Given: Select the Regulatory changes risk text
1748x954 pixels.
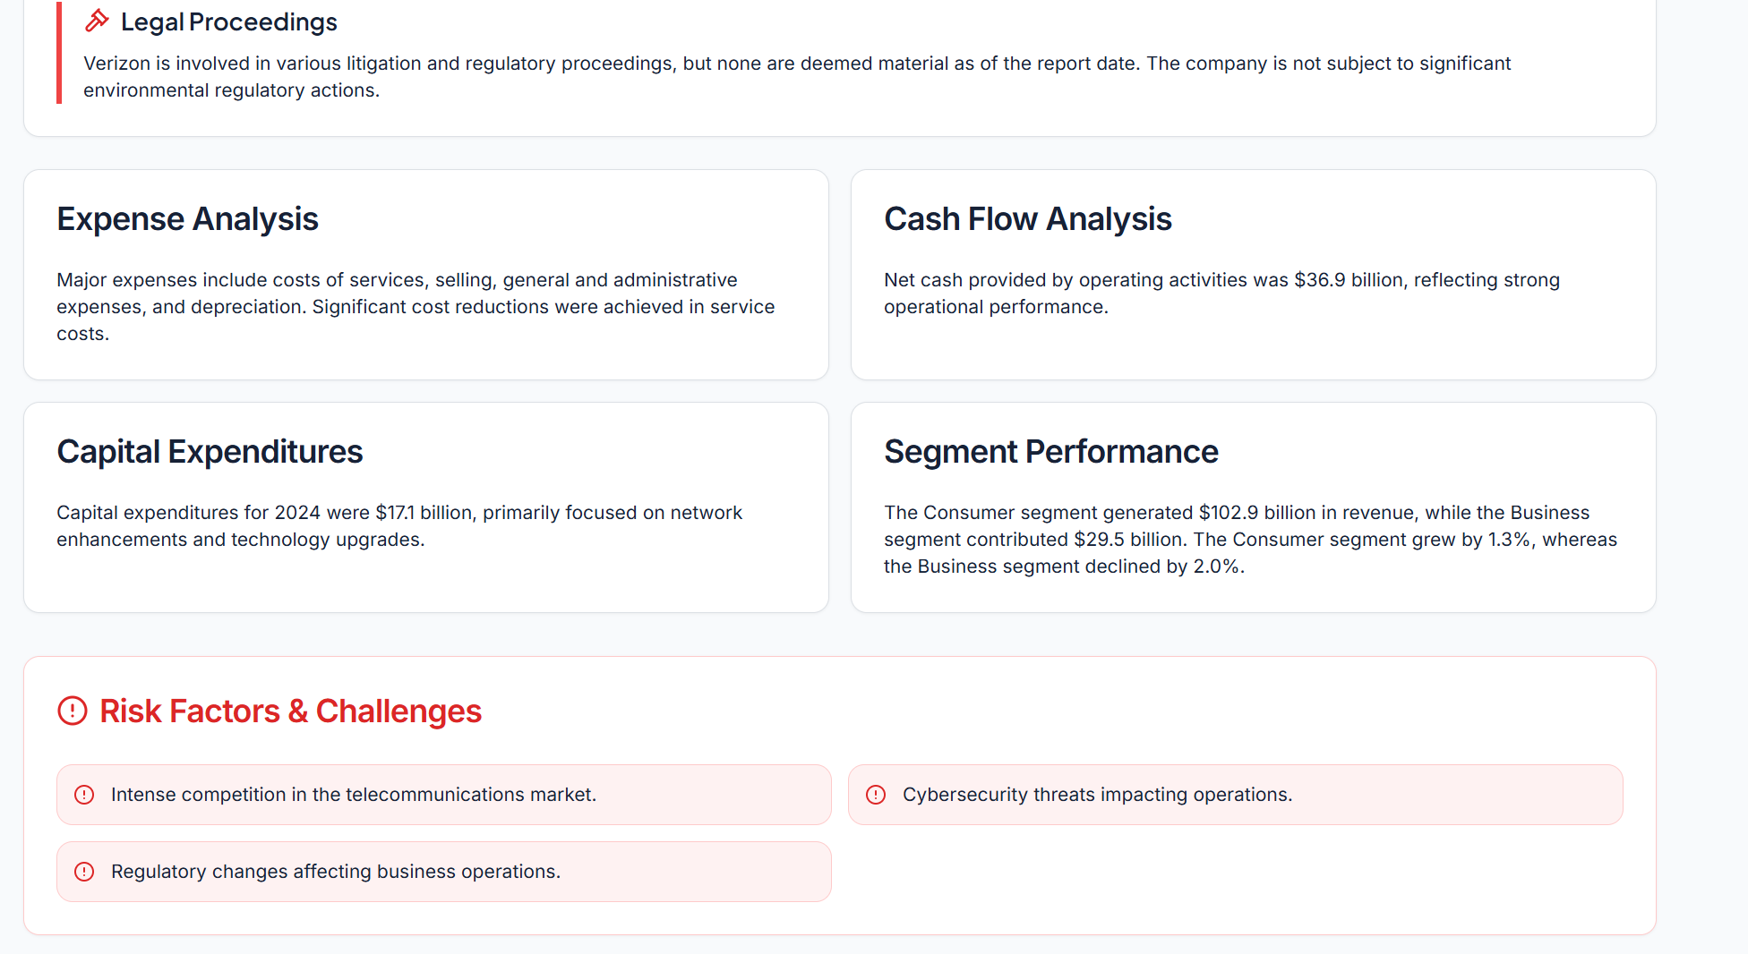Looking at the screenshot, I should (x=335, y=872).
